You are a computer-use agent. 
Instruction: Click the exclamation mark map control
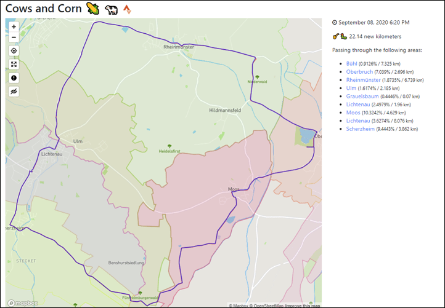[14, 78]
